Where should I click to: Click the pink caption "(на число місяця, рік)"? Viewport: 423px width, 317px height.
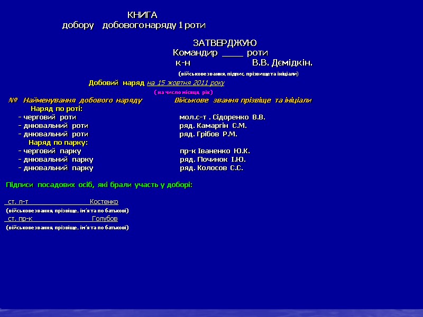coord(183,92)
